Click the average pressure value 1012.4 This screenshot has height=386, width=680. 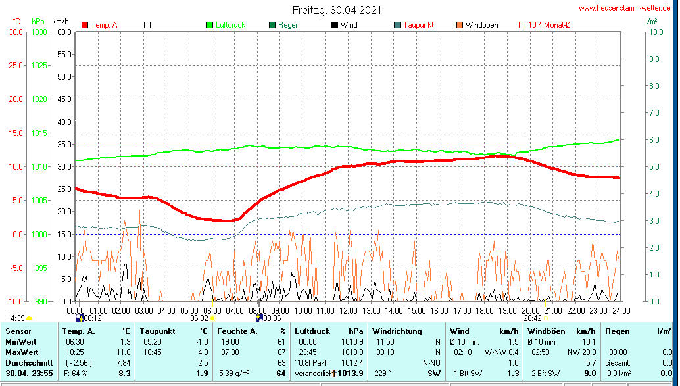352,362
